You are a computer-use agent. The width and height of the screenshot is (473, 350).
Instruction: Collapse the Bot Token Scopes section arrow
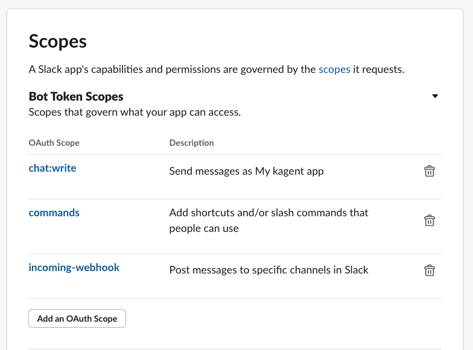point(434,96)
